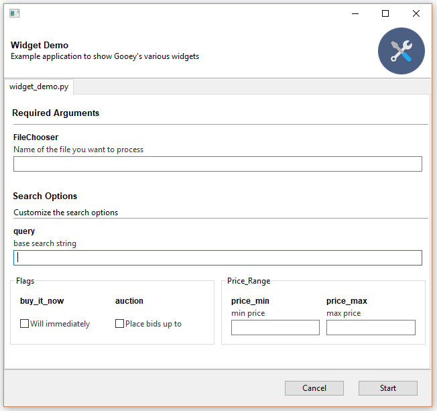Screen dimensions: 437x411
Task: Hit the Start button
Action: 387,388
